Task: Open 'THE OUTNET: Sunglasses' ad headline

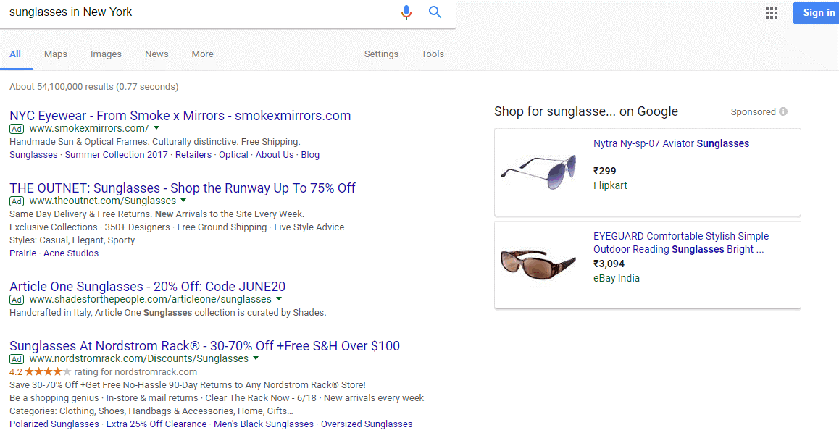Action: click(183, 188)
